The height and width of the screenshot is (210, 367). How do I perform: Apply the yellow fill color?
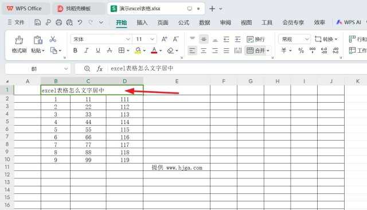coord(138,50)
